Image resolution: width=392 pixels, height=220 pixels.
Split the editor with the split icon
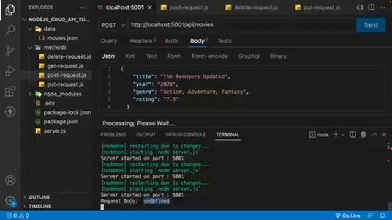371,7
